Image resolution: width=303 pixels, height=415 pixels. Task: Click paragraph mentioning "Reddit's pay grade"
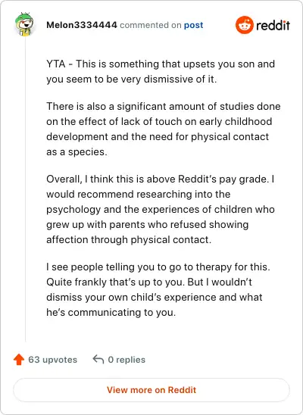[161, 209]
